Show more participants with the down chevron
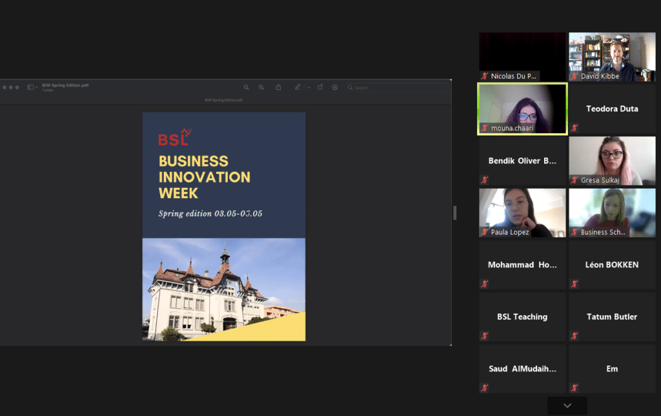The width and height of the screenshot is (661, 416). (x=567, y=406)
